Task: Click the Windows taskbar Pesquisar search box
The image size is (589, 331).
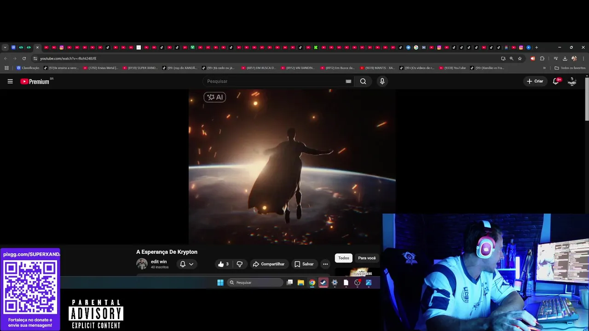Action: coord(255,282)
